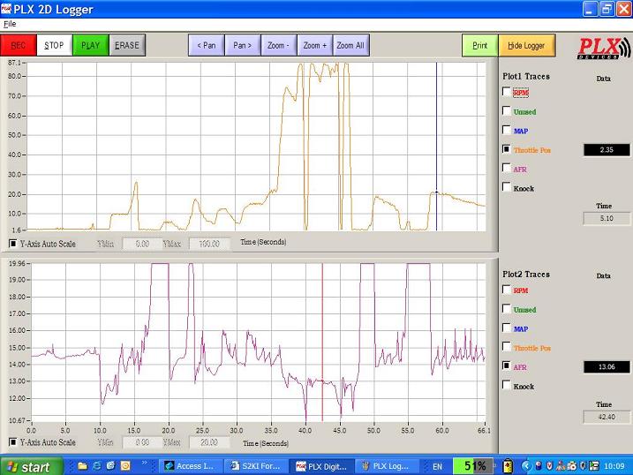The width and height of the screenshot is (633, 475).
Task: Click the green PLAY button
Action: 90,45
